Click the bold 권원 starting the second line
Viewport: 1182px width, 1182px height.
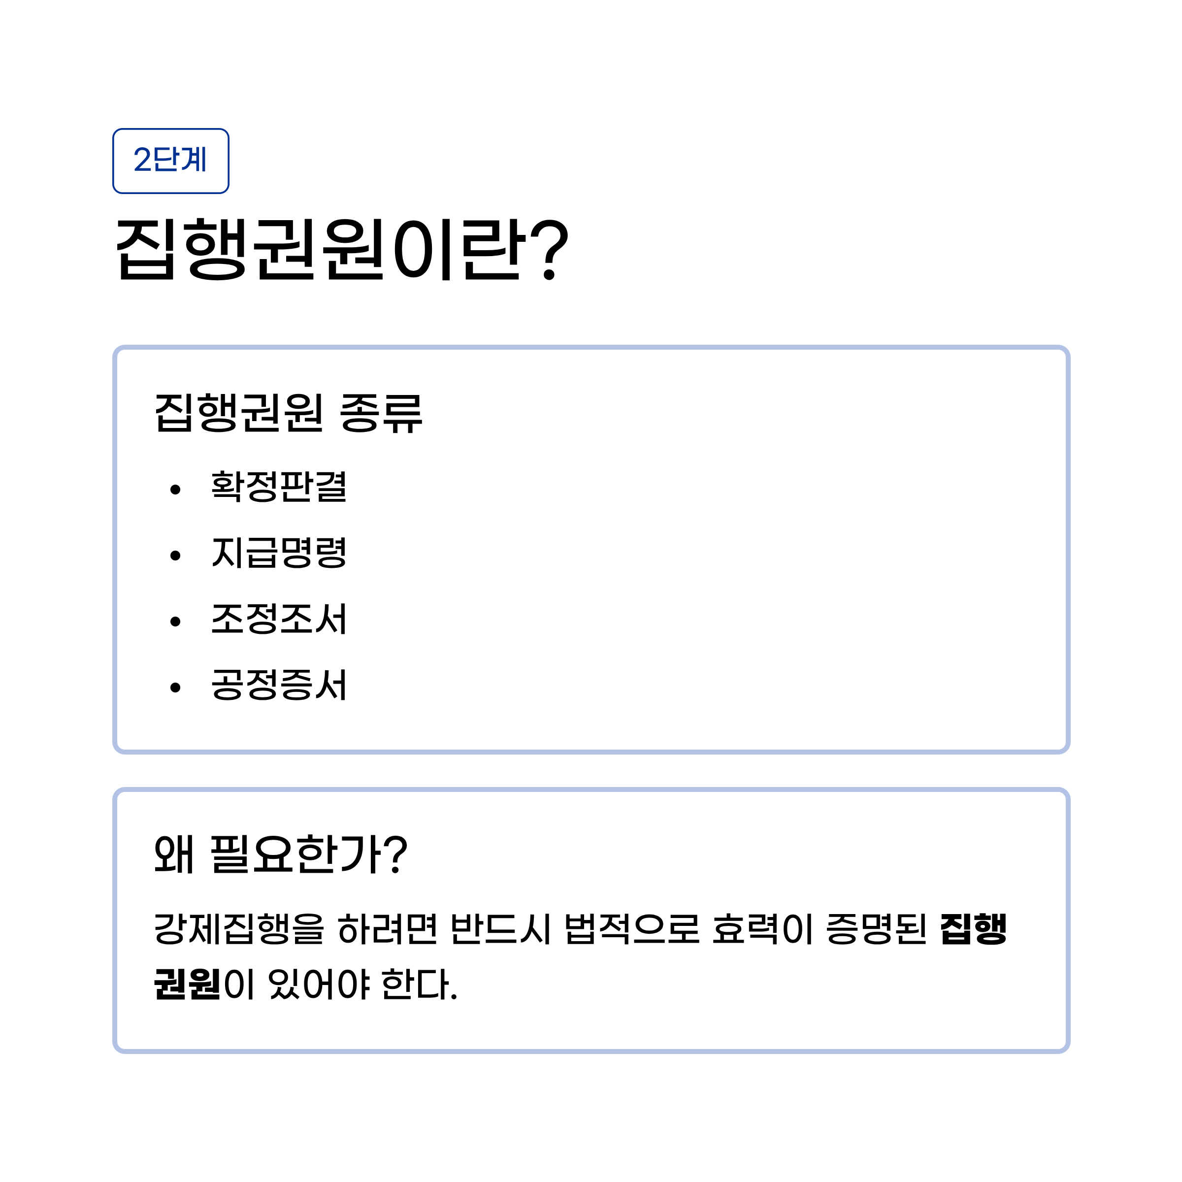(187, 985)
